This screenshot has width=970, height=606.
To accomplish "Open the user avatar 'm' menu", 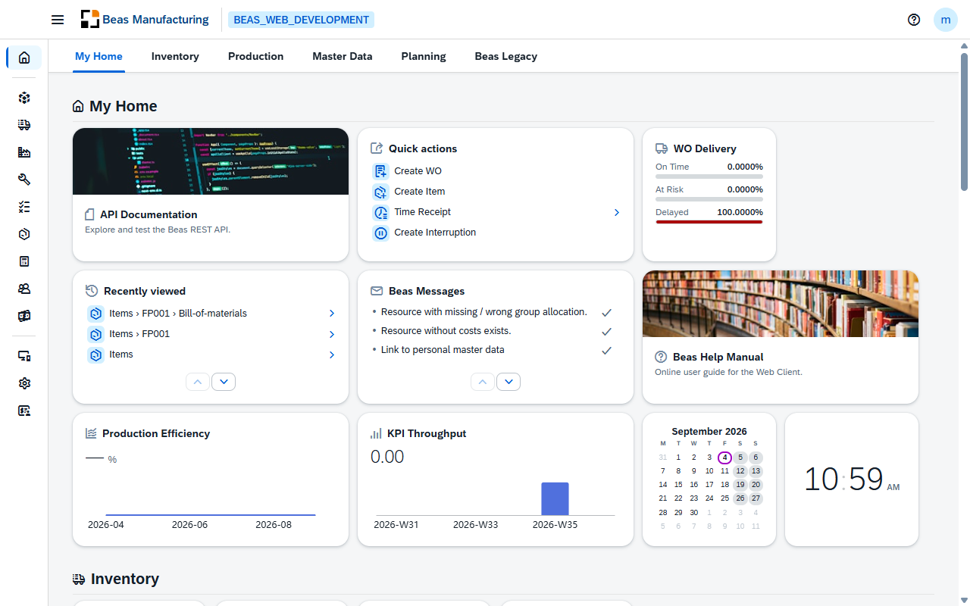I will (x=946, y=20).
